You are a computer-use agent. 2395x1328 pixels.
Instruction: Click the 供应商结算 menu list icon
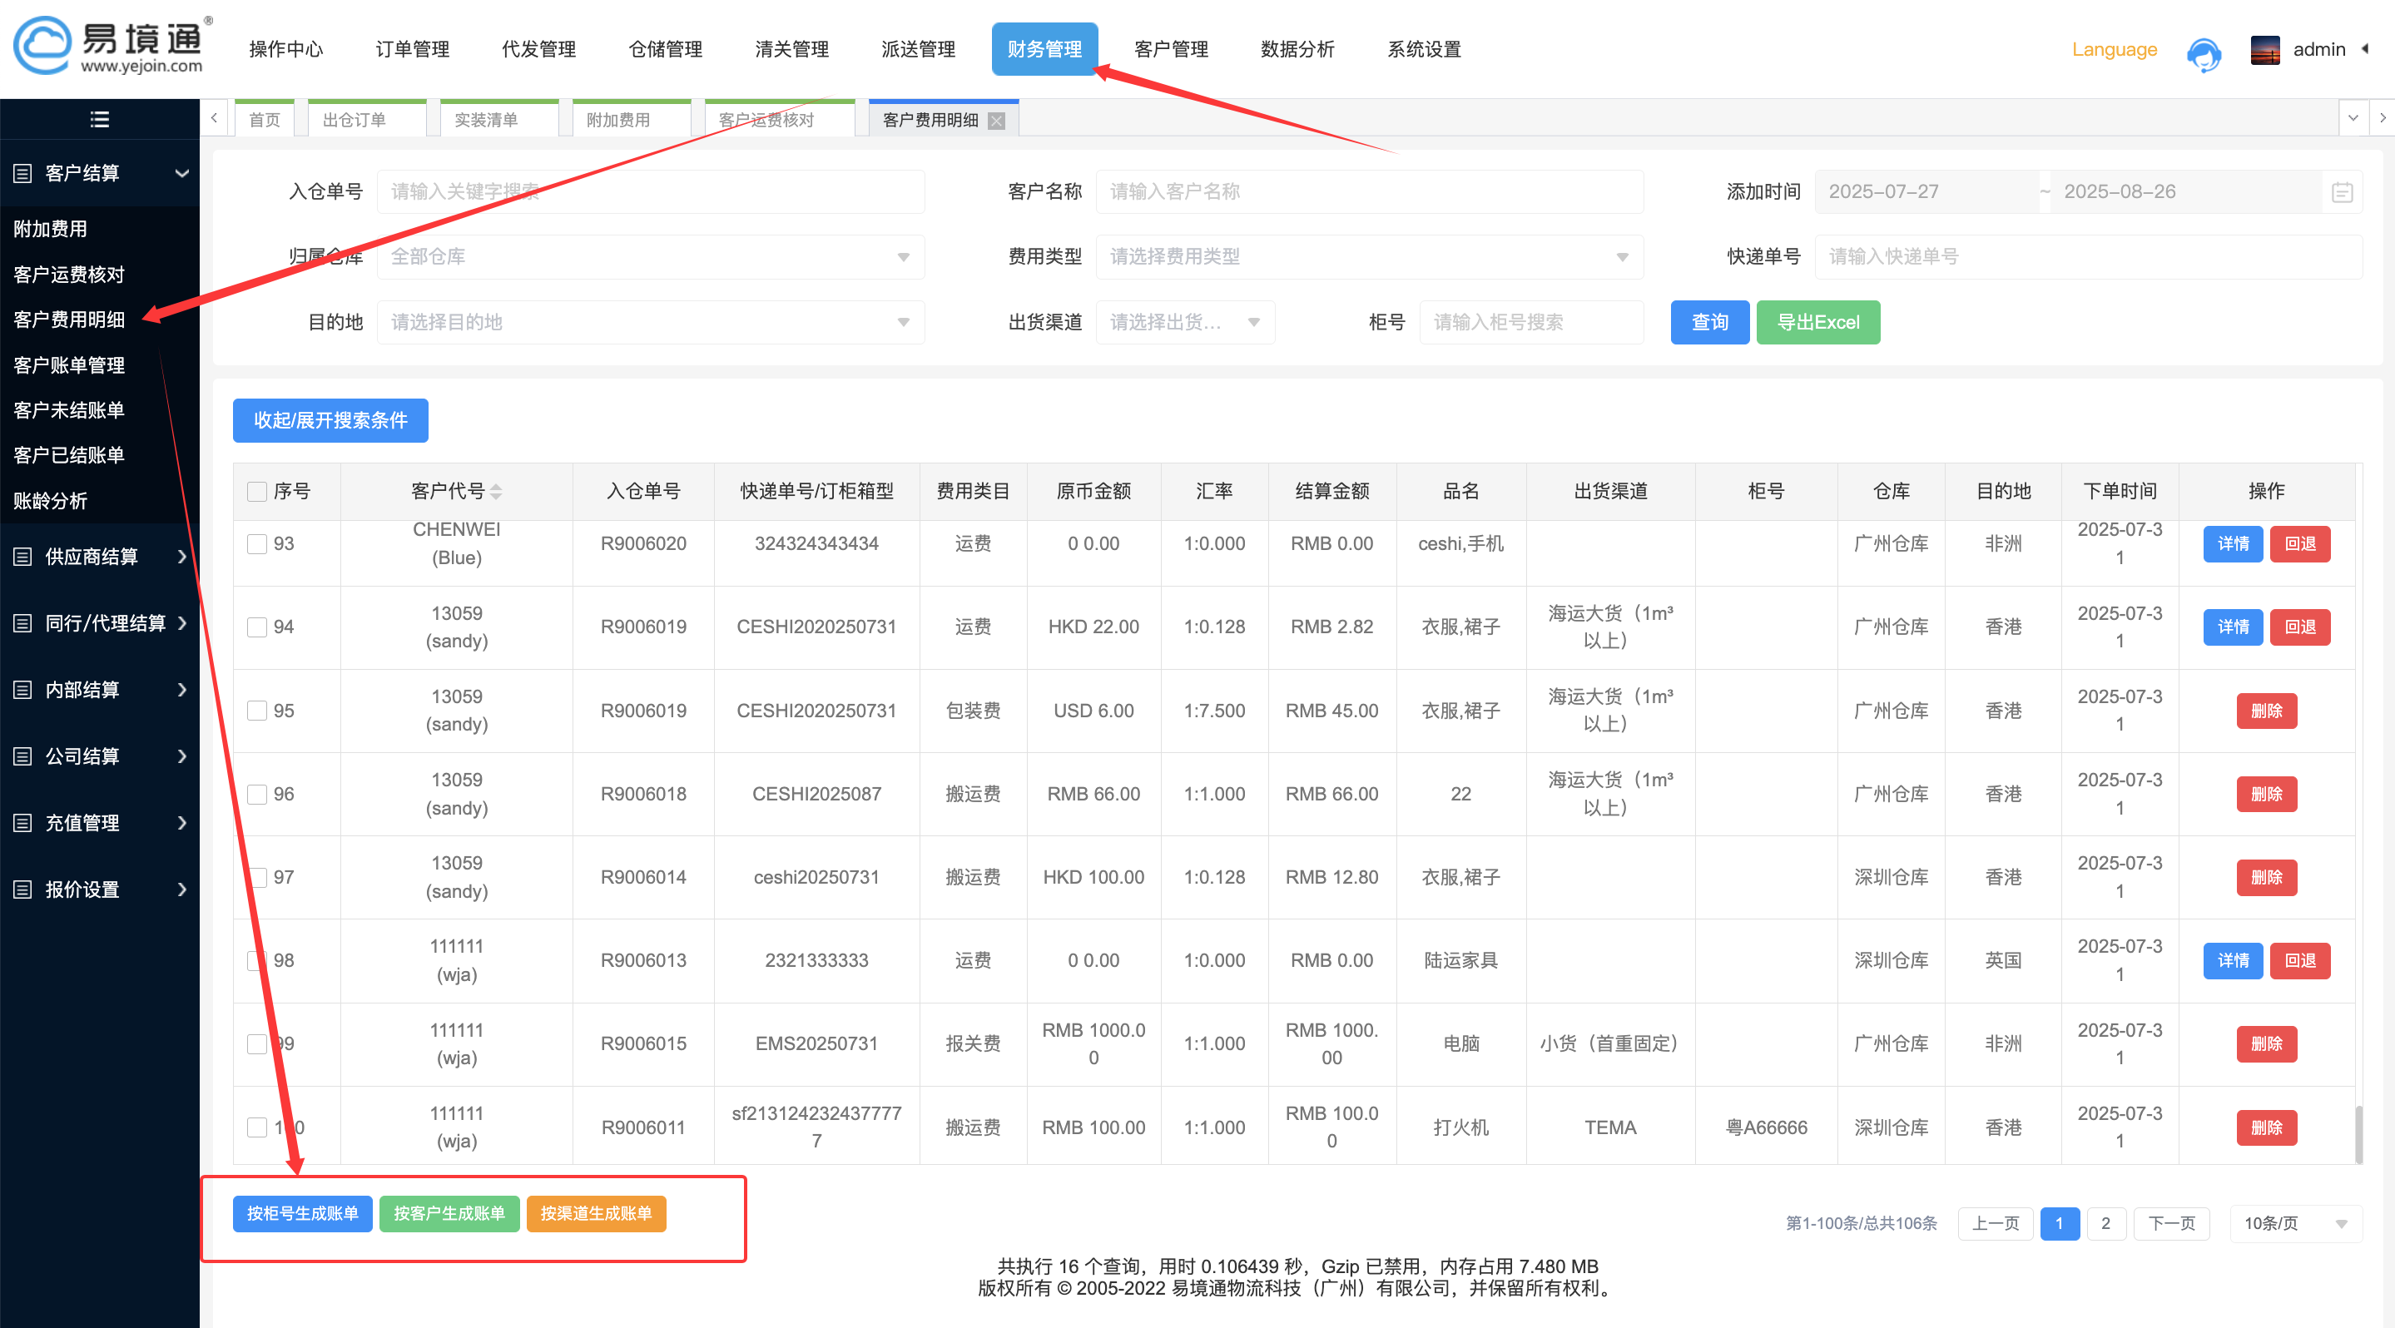(23, 557)
